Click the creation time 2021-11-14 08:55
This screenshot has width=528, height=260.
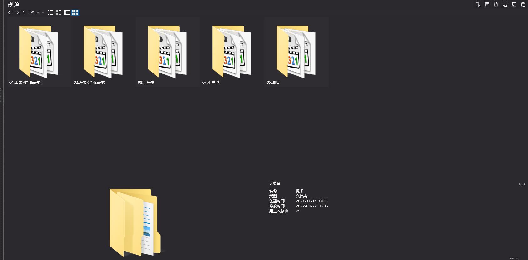pos(312,201)
